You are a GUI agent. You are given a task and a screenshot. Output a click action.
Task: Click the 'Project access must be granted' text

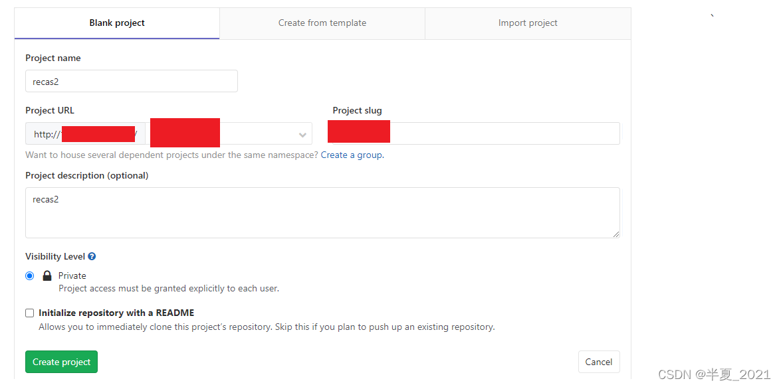click(169, 288)
